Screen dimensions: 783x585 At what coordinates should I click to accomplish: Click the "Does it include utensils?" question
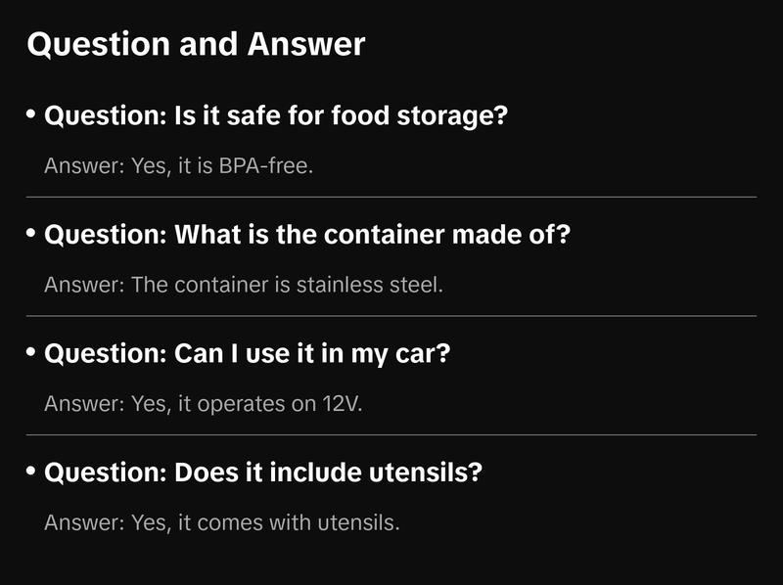pyautogui.click(x=264, y=472)
